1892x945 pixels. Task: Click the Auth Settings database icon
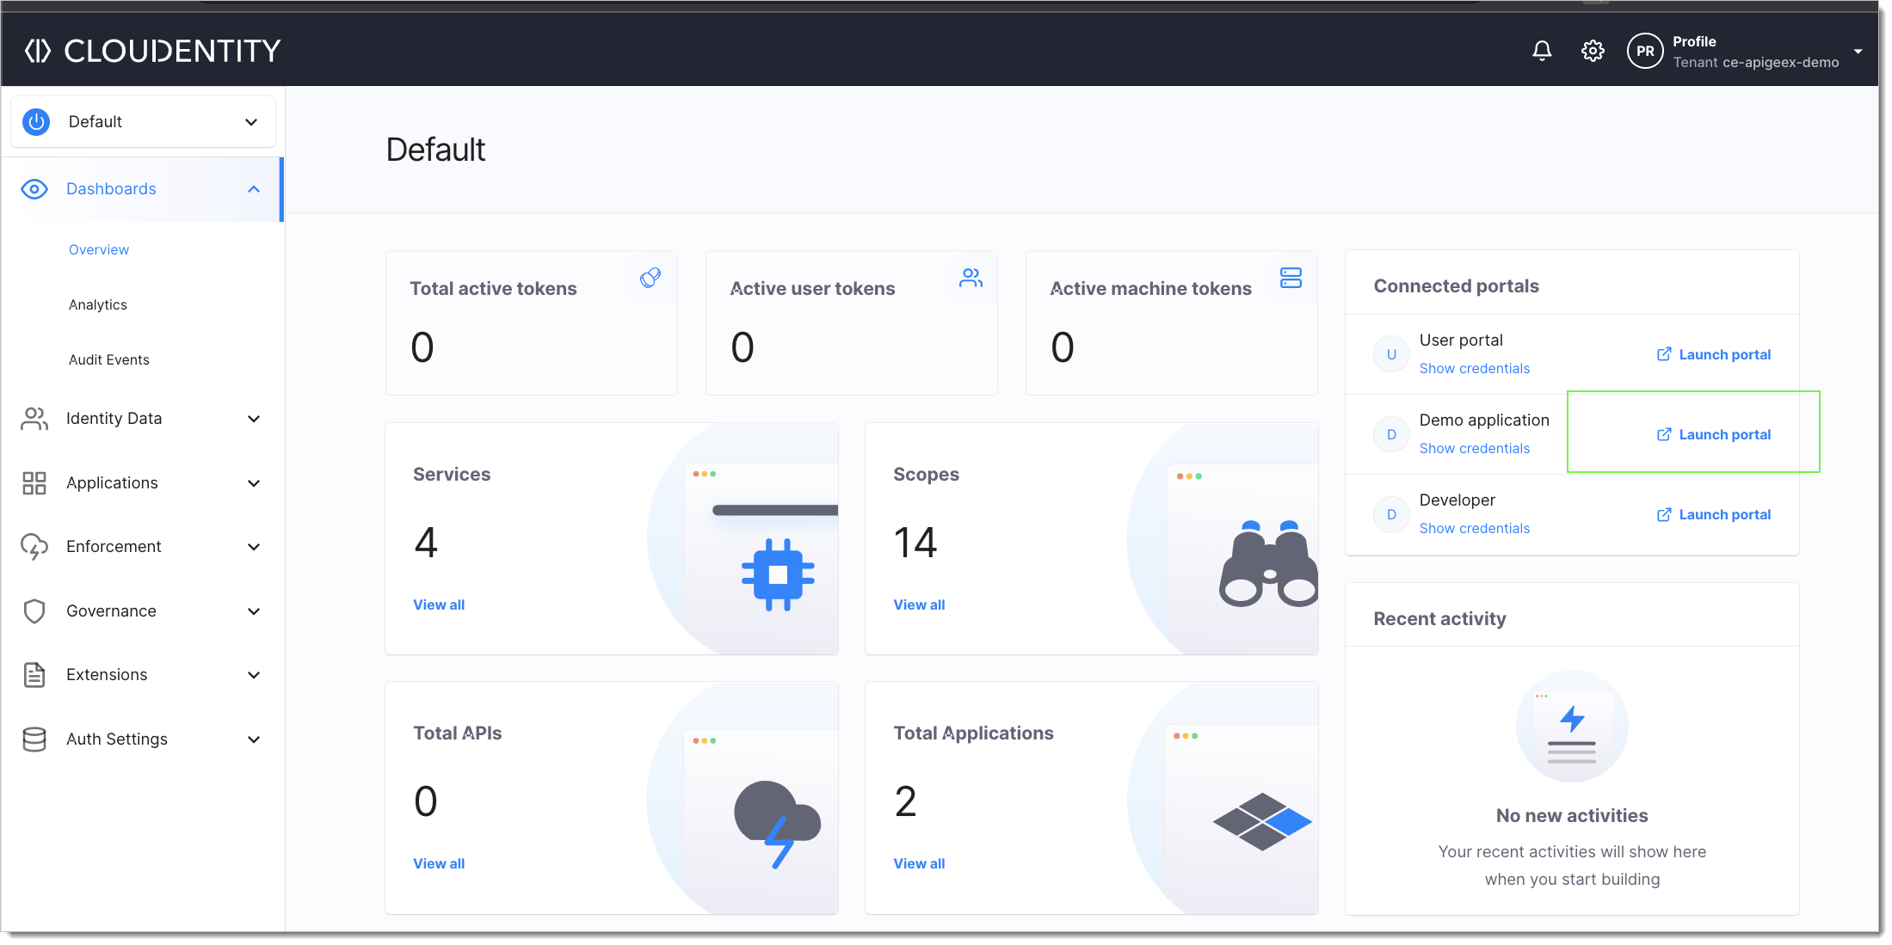[x=34, y=739]
